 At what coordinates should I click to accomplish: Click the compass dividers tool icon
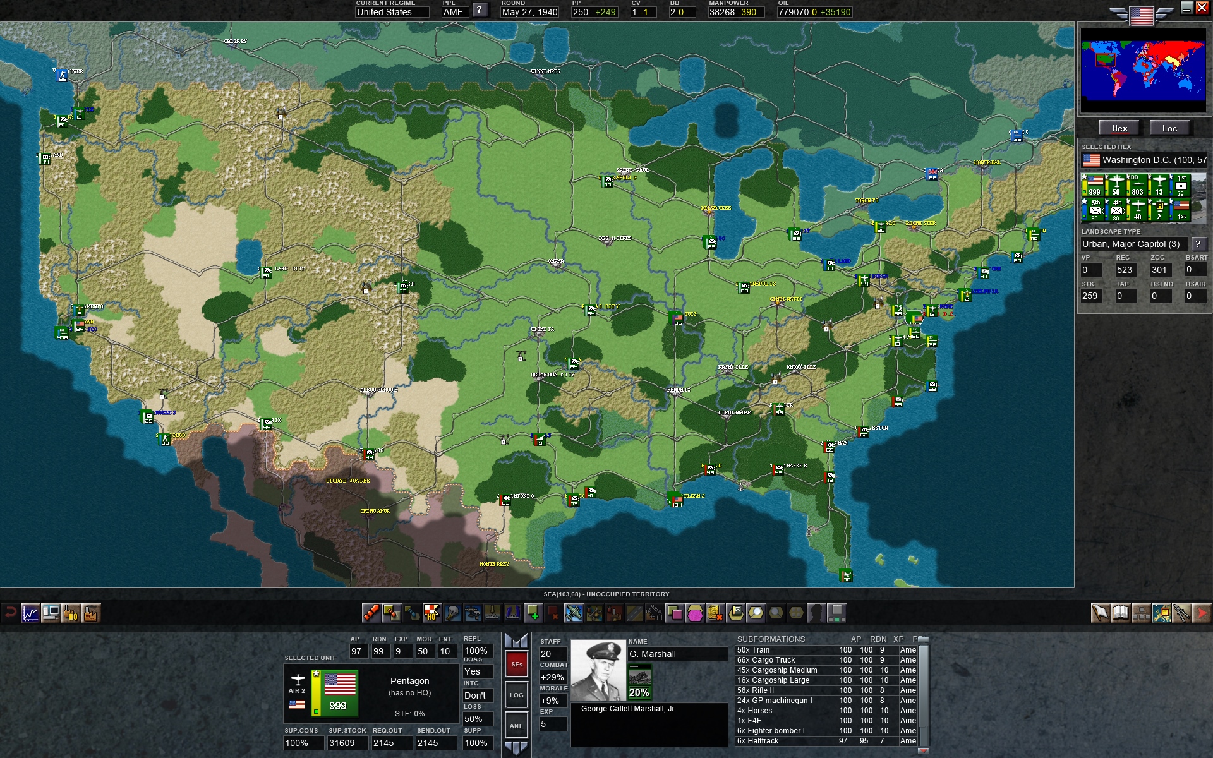pos(1181,613)
